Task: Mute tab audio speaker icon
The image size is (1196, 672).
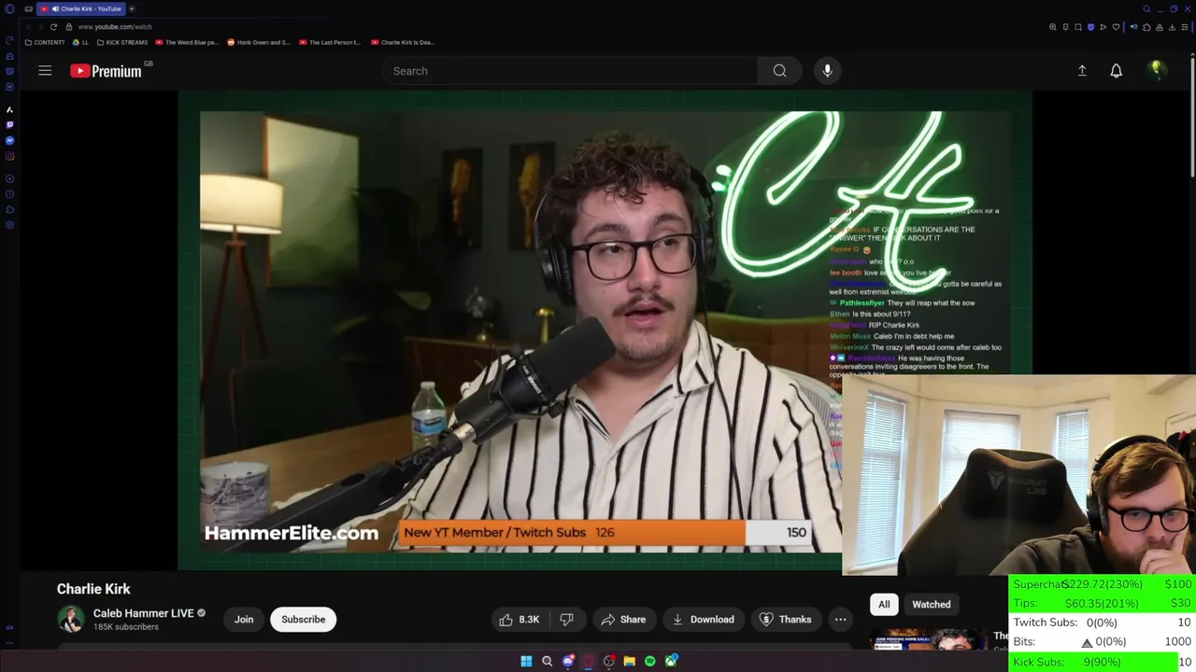Action: (x=1133, y=27)
